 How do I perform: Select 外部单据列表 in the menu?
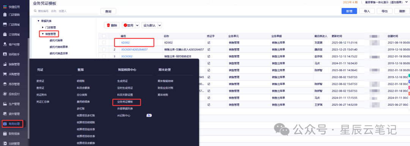pyautogui.click(x=125, y=109)
